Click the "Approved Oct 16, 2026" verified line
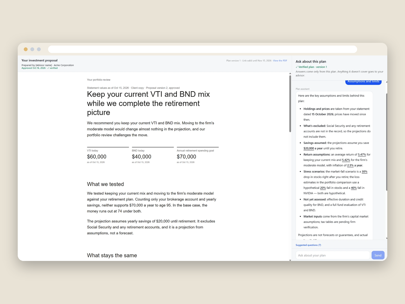Image resolution: width=405 pixels, height=304 pixels. coord(39,68)
